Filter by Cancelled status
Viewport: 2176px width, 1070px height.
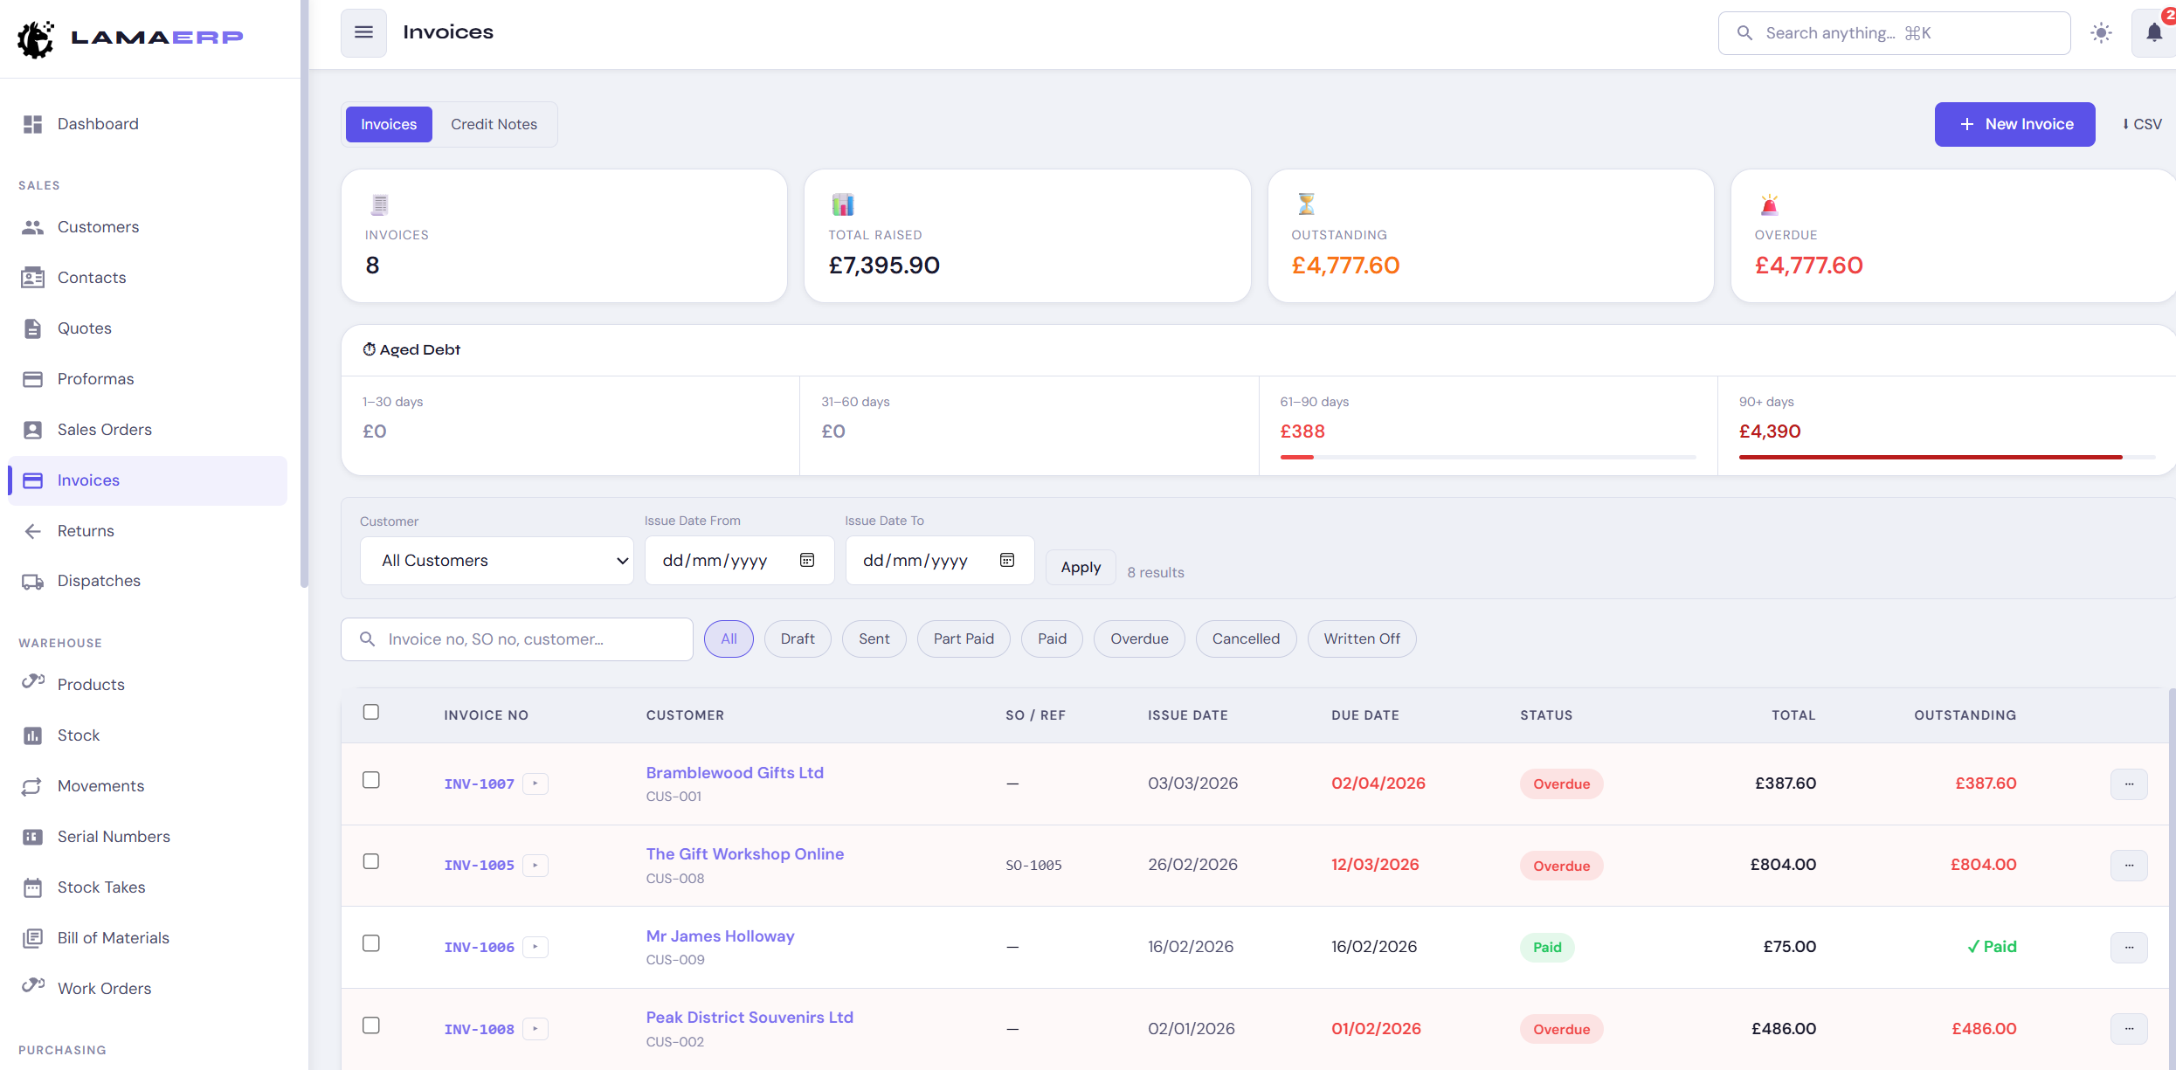click(x=1246, y=639)
